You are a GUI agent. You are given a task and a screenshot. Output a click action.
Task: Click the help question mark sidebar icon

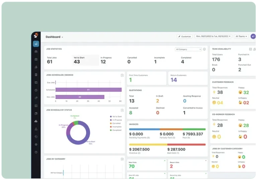click(x=36, y=152)
